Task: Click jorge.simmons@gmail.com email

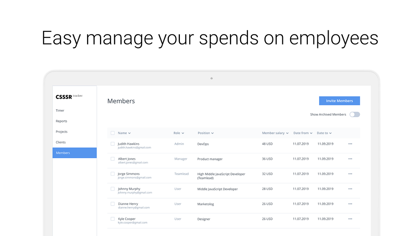Action: pyautogui.click(x=135, y=177)
